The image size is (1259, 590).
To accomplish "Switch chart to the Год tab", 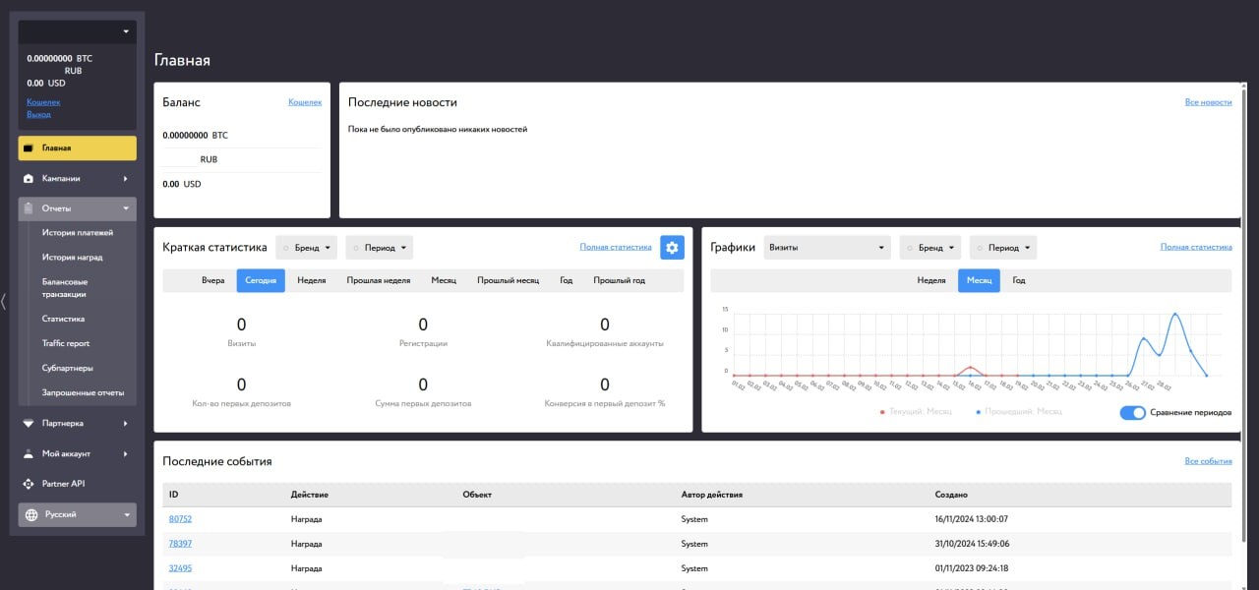I will pos(1019,280).
